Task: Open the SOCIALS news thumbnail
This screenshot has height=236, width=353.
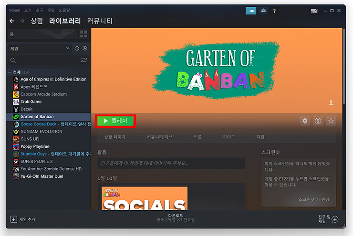Action: pos(145,198)
